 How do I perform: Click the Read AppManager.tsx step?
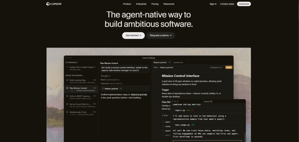point(110,80)
